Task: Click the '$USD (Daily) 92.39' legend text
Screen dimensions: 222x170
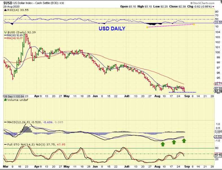Action: [x=21, y=32]
